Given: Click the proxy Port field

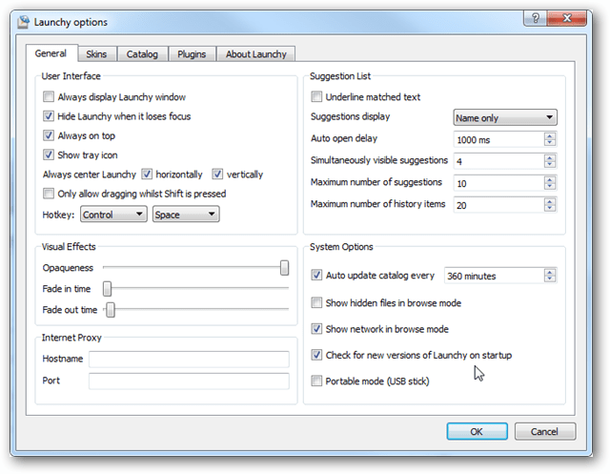Looking at the screenshot, I should click(189, 381).
